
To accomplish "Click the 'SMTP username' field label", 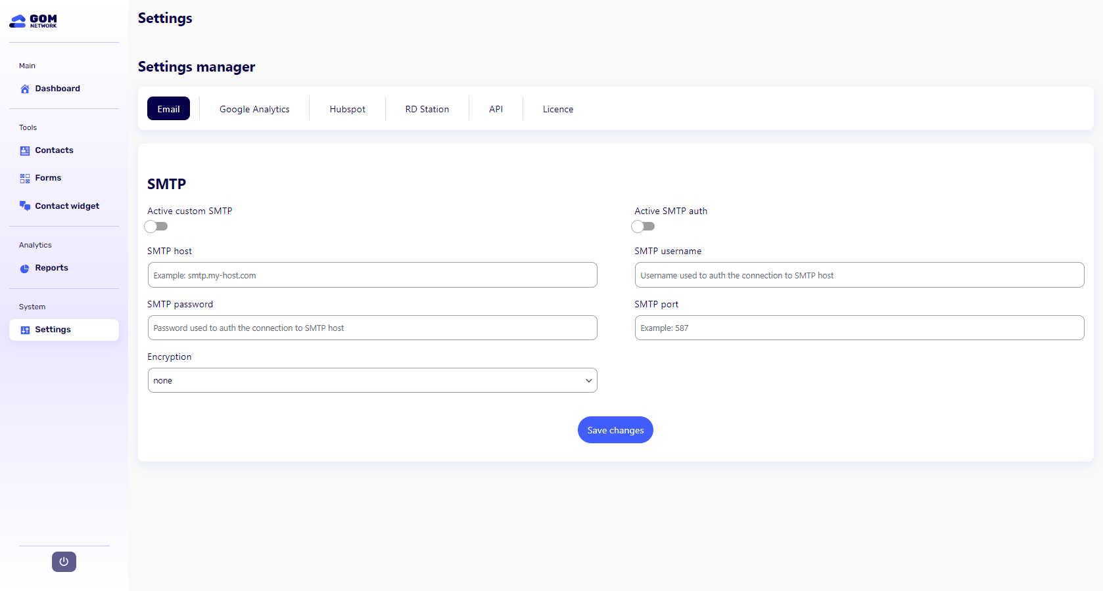I will [x=668, y=251].
